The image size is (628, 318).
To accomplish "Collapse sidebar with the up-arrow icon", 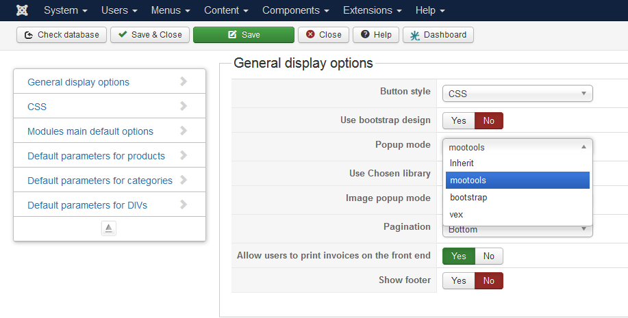I will [109, 228].
